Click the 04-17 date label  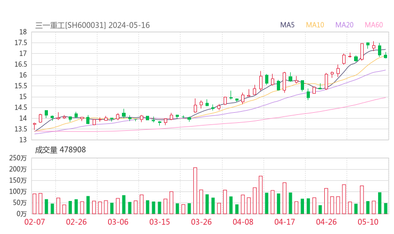click(285, 222)
